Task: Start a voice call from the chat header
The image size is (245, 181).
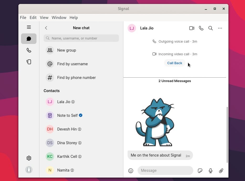Action: (201, 28)
